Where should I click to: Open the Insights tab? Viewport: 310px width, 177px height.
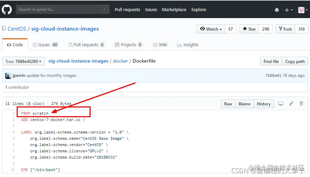[187, 45]
